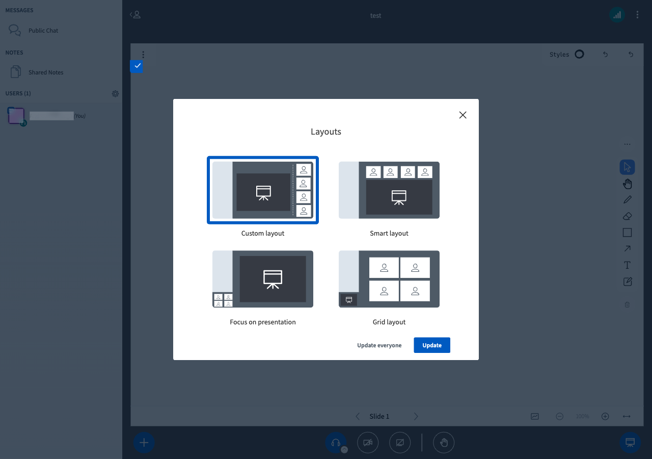652x459 pixels.
Task: Choose the Text tool
Action: (x=627, y=265)
